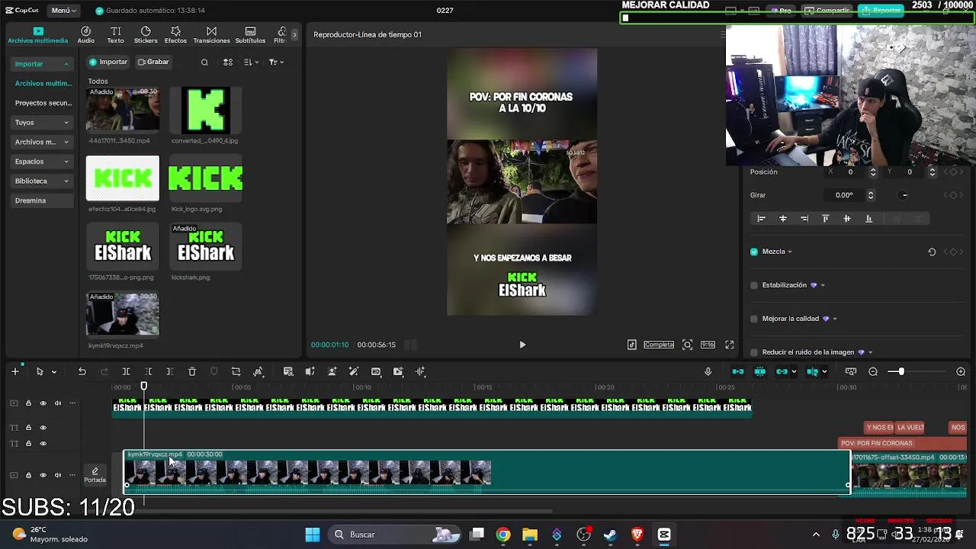
Task: Open the 9:16 aspect ratio selector
Action: (708, 345)
